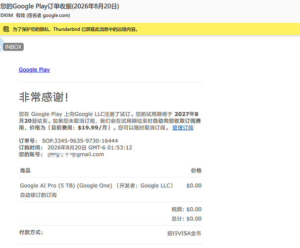
Task: Click the Google AI Pro (5 TB) item
Action: click(x=97, y=186)
